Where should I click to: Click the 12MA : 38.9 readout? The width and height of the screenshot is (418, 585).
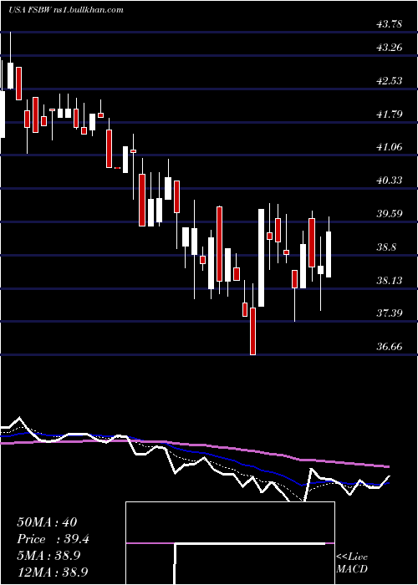(x=52, y=572)
